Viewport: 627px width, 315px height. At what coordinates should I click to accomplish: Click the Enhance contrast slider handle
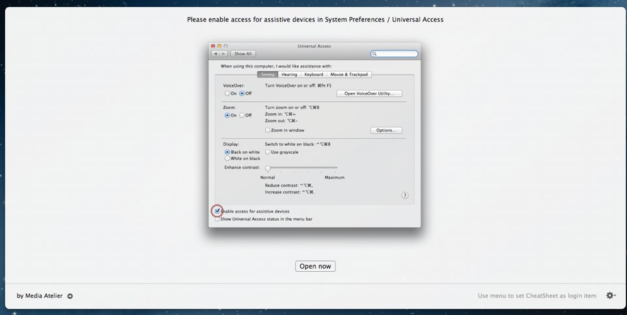tap(267, 169)
